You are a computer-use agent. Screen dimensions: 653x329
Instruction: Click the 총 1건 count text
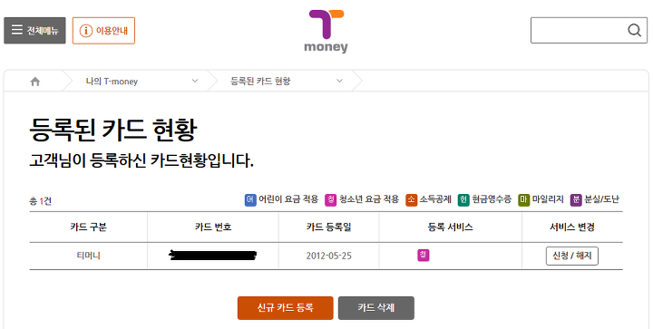tap(41, 201)
